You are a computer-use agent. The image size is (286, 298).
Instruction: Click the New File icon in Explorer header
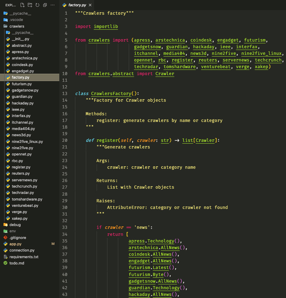coord(22,5)
